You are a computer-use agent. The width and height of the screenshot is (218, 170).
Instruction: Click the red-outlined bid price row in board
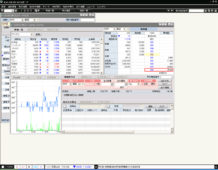pyautogui.click(x=159, y=70)
